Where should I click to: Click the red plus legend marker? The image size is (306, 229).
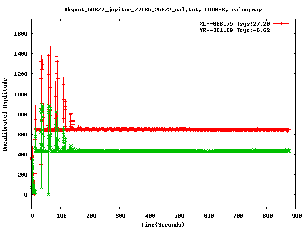tap(281, 24)
